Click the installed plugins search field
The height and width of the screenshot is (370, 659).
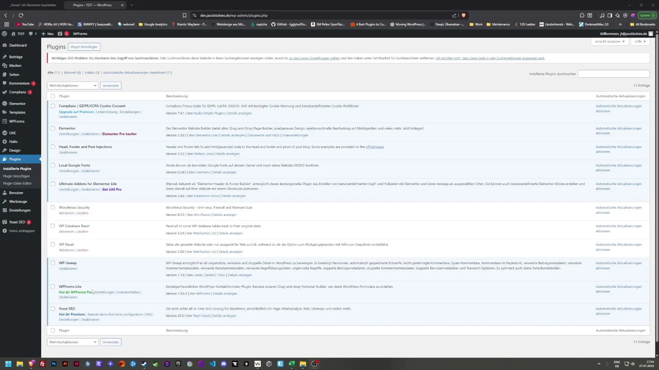click(x=613, y=74)
